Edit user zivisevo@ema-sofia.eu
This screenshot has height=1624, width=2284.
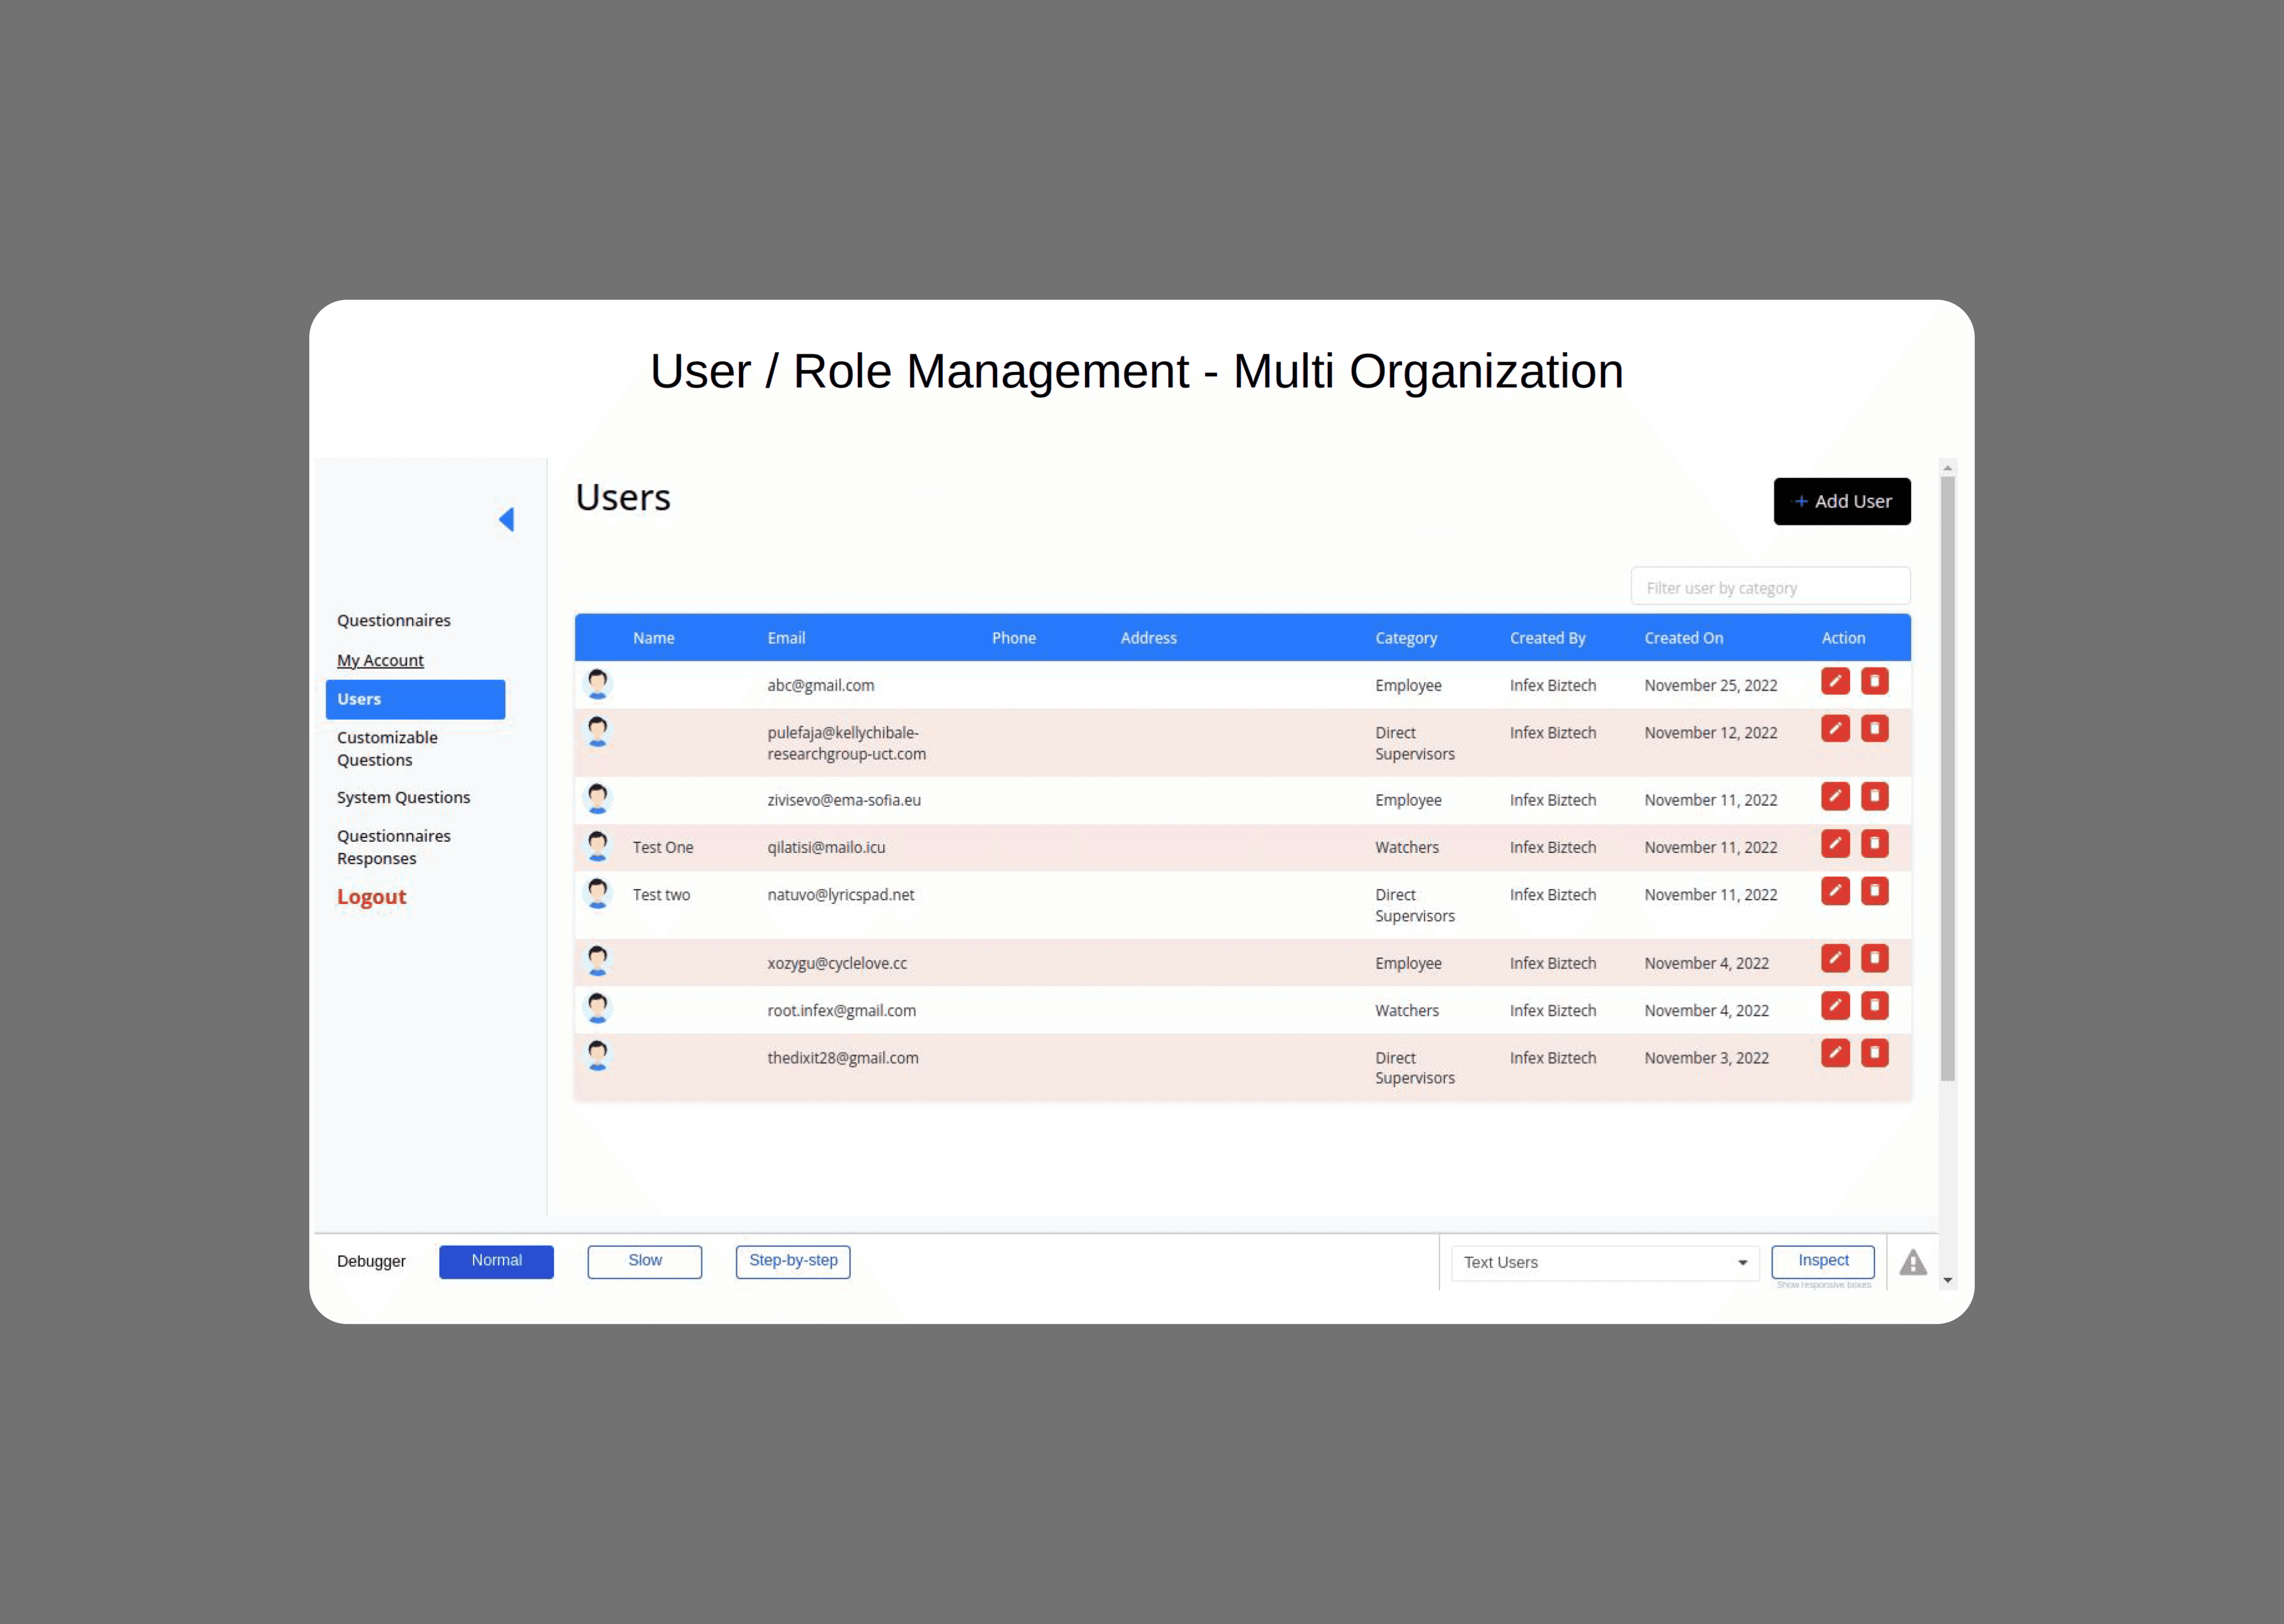tap(1835, 796)
